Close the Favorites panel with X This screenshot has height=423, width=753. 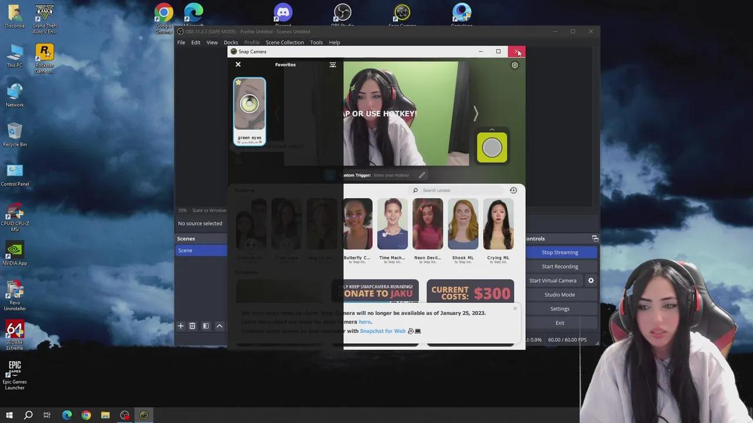[x=238, y=64]
